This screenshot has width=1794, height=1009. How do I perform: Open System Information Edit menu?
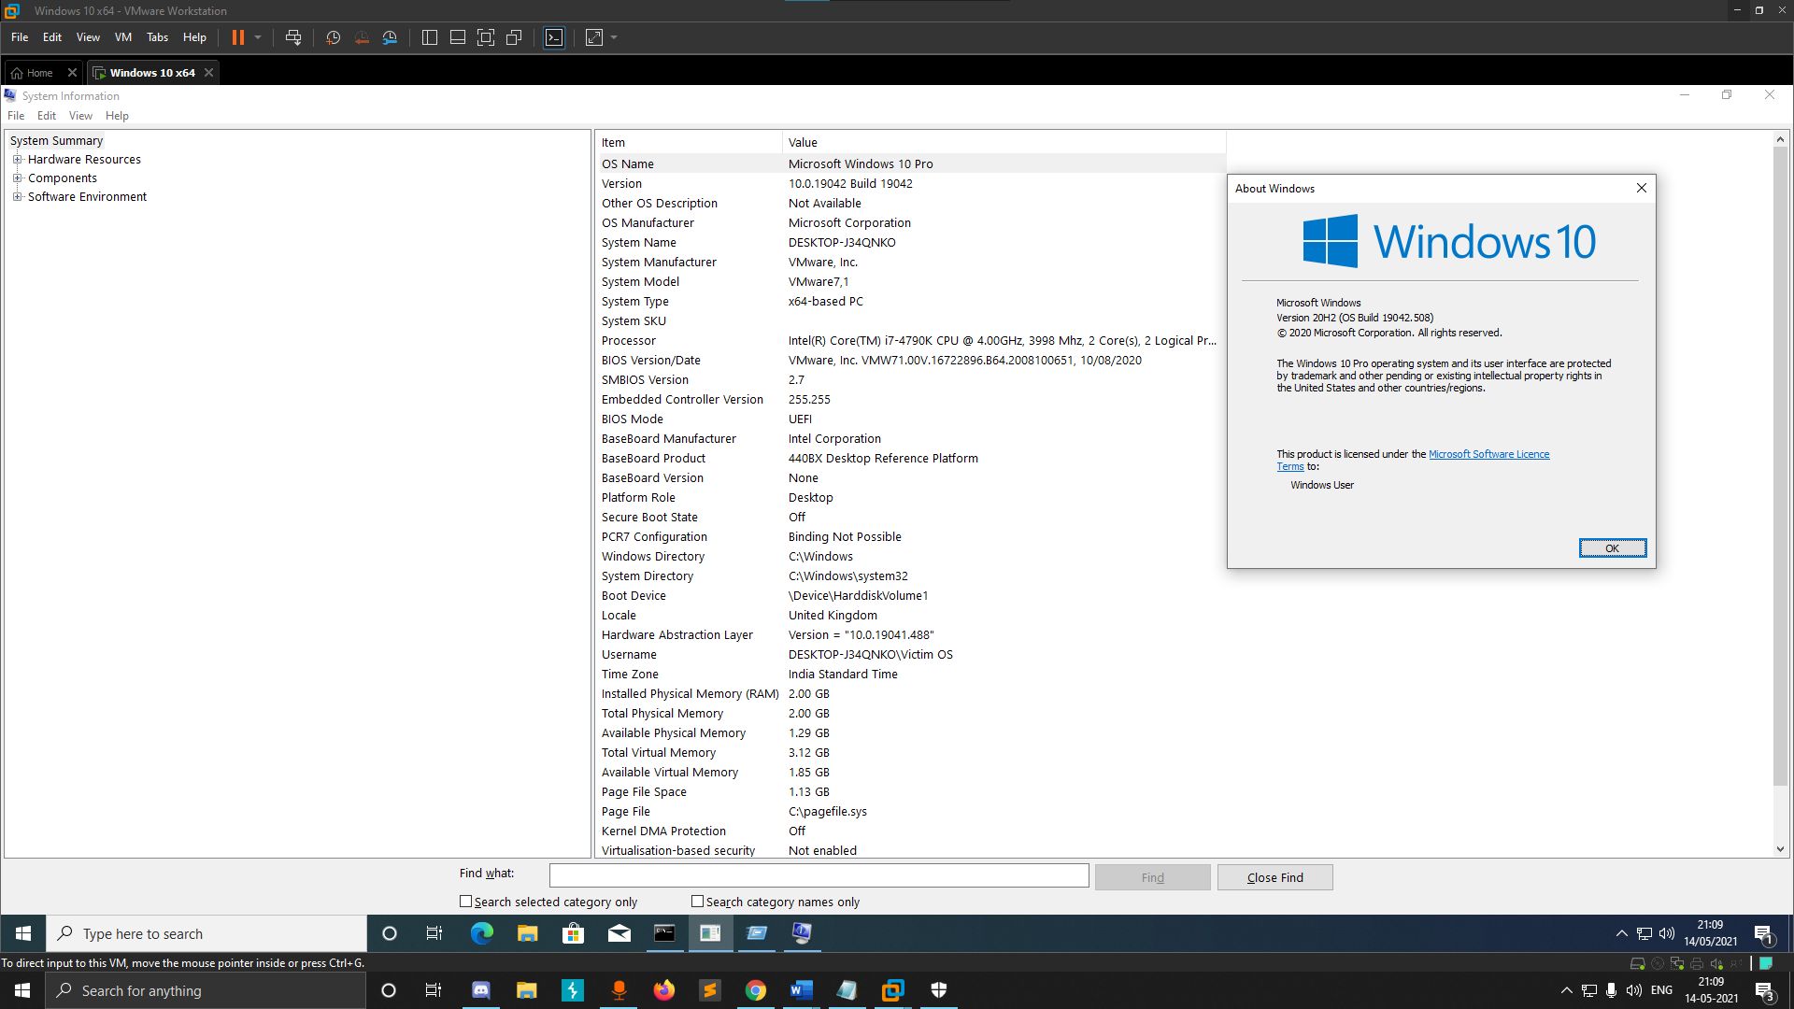[x=47, y=116]
